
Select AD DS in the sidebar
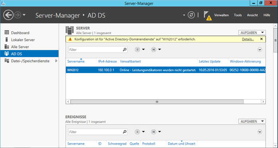[29, 54]
